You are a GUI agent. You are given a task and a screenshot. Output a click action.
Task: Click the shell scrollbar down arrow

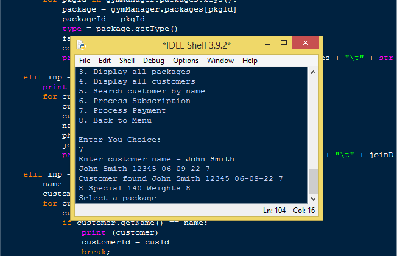pyautogui.click(x=314, y=198)
